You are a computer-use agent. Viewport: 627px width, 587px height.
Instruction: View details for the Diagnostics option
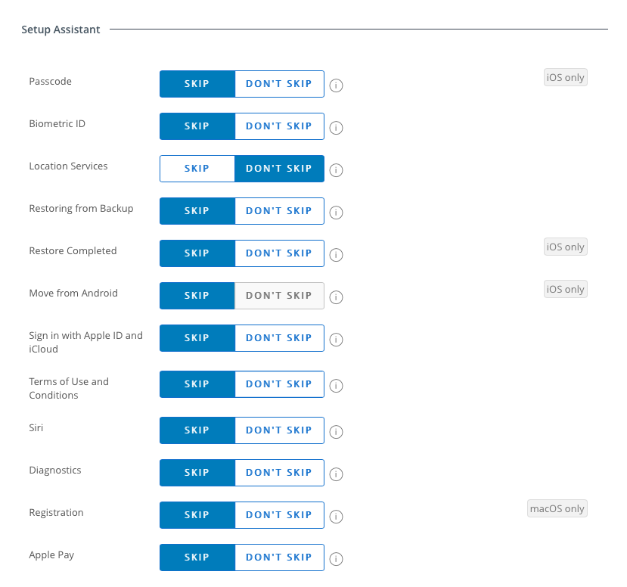click(336, 474)
